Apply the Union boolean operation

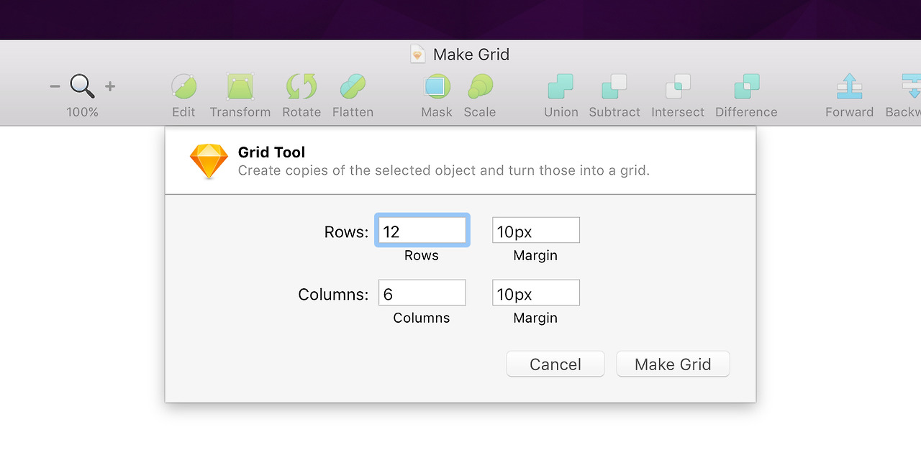tap(561, 86)
